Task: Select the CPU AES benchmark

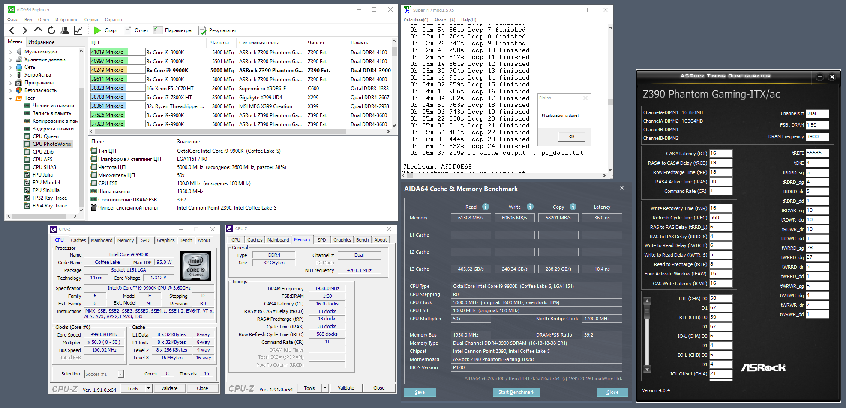Action: (x=42, y=160)
